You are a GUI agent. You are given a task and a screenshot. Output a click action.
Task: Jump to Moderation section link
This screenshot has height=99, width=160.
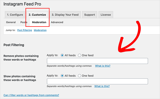tap(40, 30)
